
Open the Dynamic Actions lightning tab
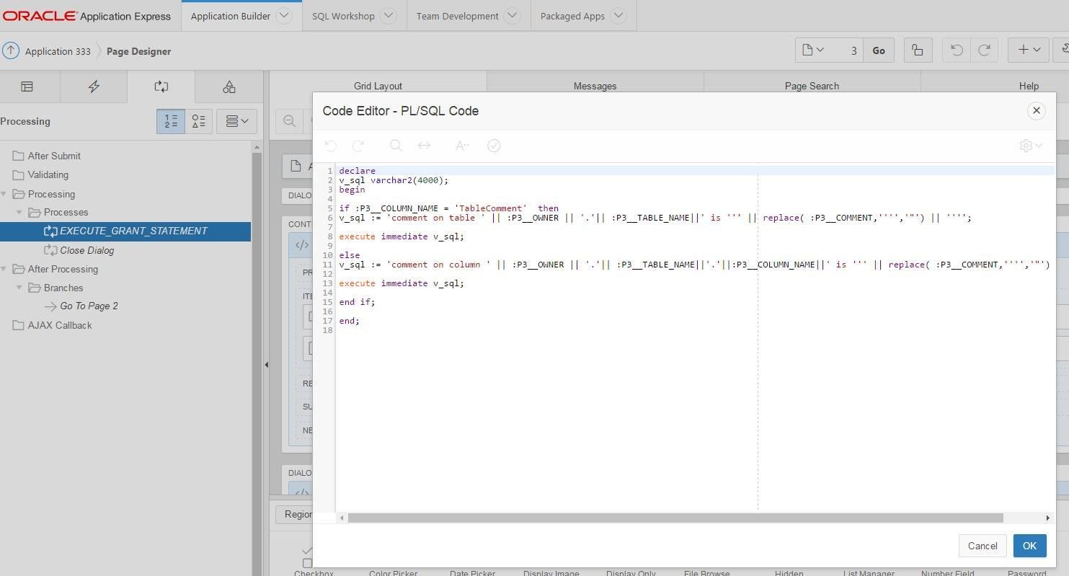(x=94, y=87)
